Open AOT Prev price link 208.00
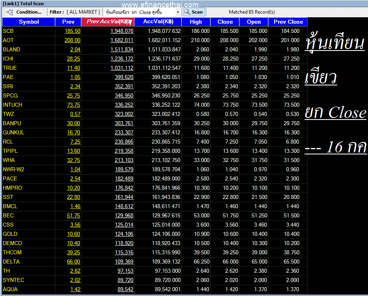This screenshot has height=296, width=368. tap(73, 41)
